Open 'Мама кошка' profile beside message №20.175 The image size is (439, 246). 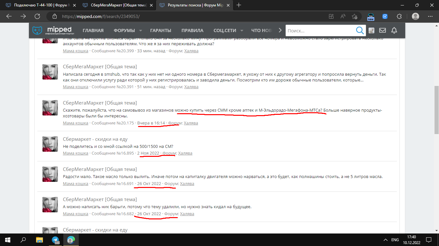(x=76, y=123)
